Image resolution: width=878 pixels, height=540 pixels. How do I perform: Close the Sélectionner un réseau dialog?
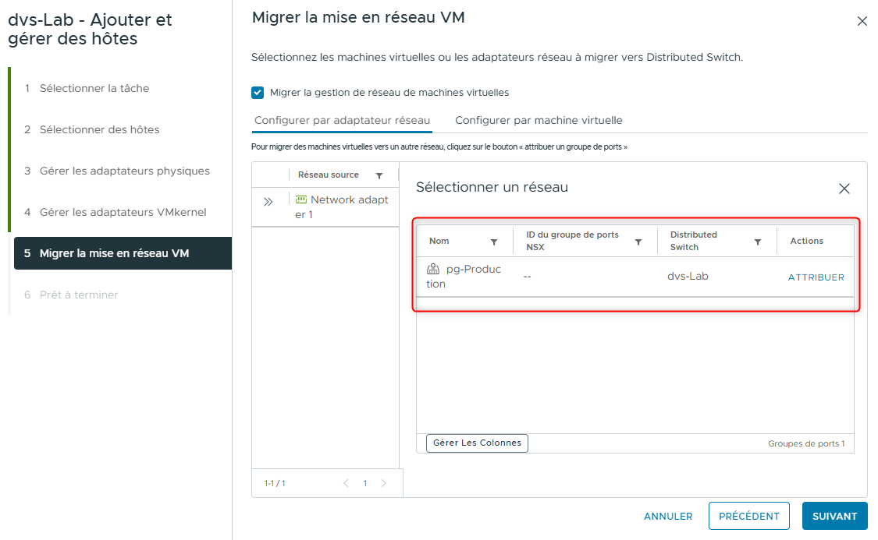tap(844, 188)
